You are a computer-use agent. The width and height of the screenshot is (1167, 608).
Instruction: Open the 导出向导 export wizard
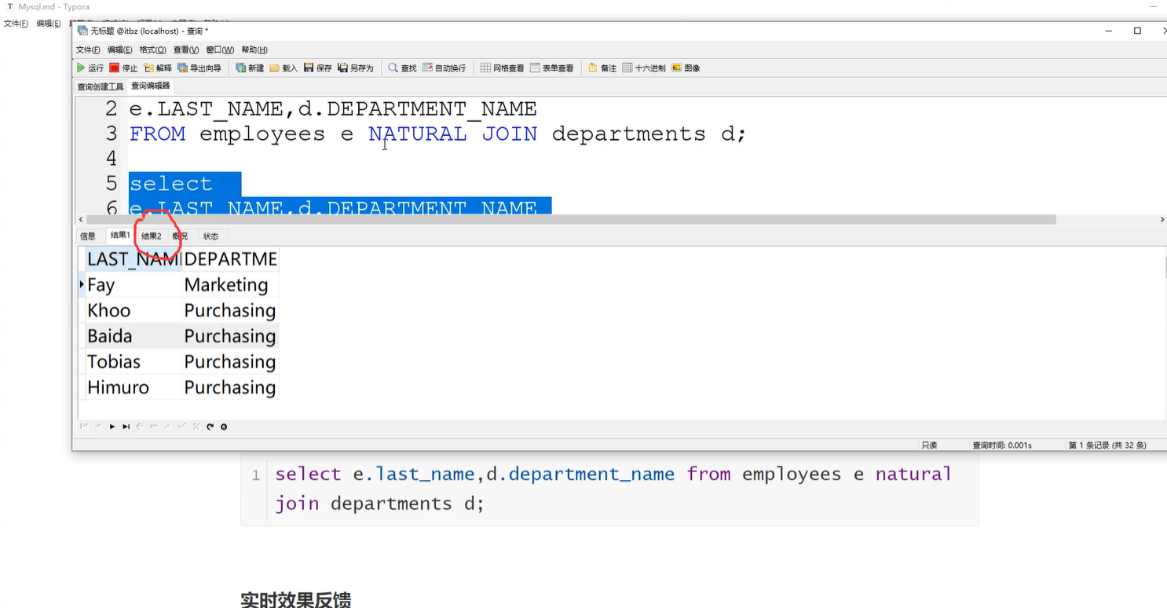pyautogui.click(x=199, y=68)
